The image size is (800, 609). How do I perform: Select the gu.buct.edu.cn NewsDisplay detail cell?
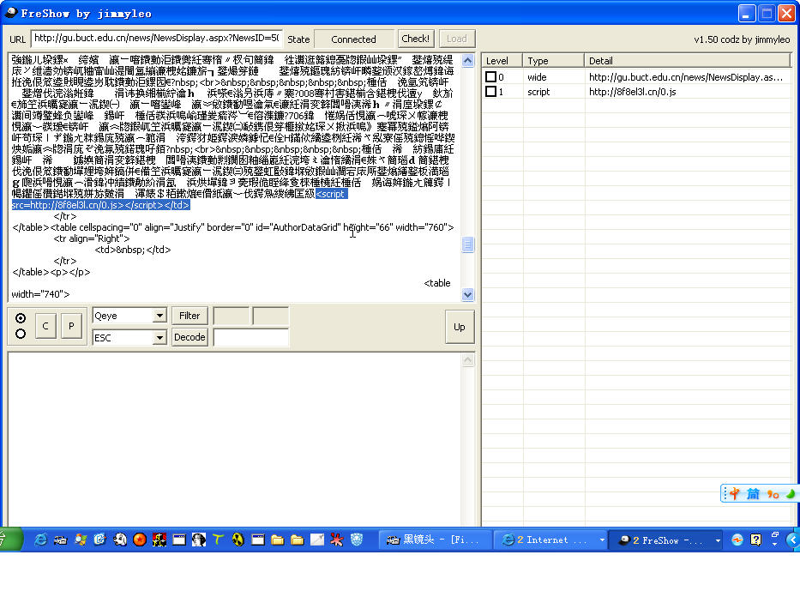686,77
